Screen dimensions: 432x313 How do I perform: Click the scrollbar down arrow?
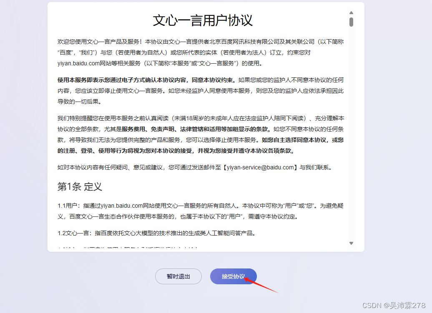(351, 243)
